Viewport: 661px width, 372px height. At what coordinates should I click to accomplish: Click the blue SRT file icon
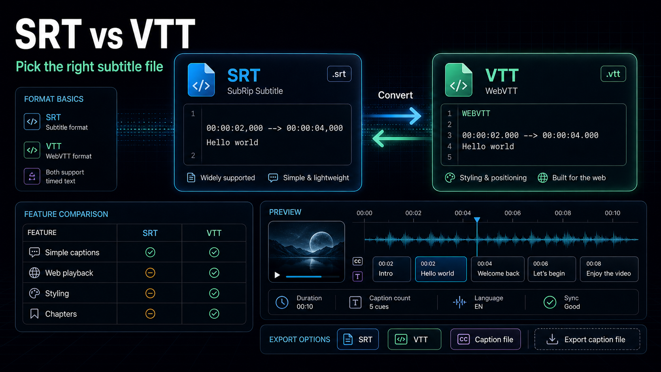coord(201,80)
